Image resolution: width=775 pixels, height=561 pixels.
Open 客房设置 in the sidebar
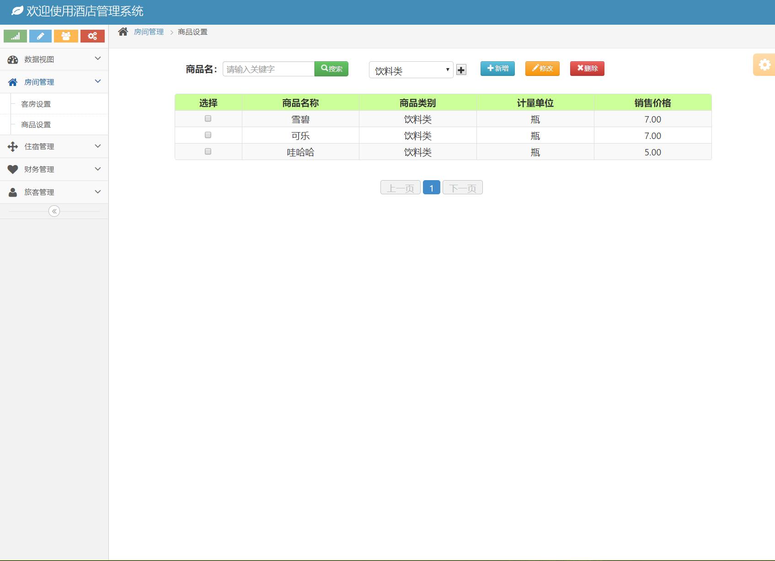tap(36, 104)
